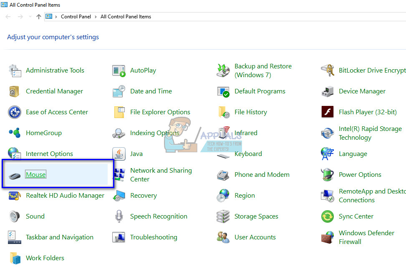Image resolution: width=406 pixels, height=269 pixels.
Task: Expand chevron after Control Panel breadcrumb
Action: (x=96, y=17)
